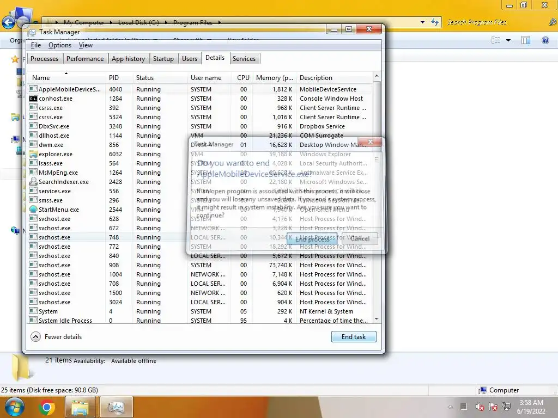Click the Explorer search magnifier icon
This screenshot has width=558, height=418.
tap(553, 22)
